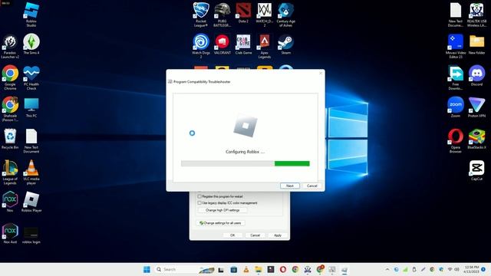Screen dimensions: 491x276
Task: Open Roblox Studio desktop shortcut
Action: pos(31,14)
